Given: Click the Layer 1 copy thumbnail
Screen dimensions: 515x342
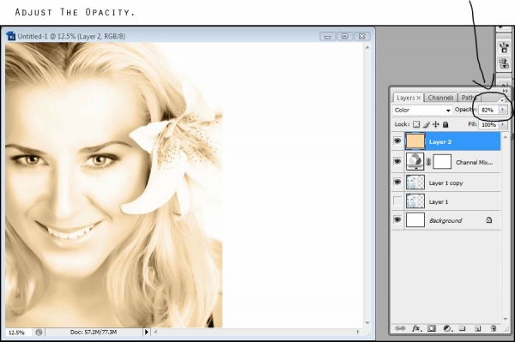Looking at the screenshot, I should [415, 183].
